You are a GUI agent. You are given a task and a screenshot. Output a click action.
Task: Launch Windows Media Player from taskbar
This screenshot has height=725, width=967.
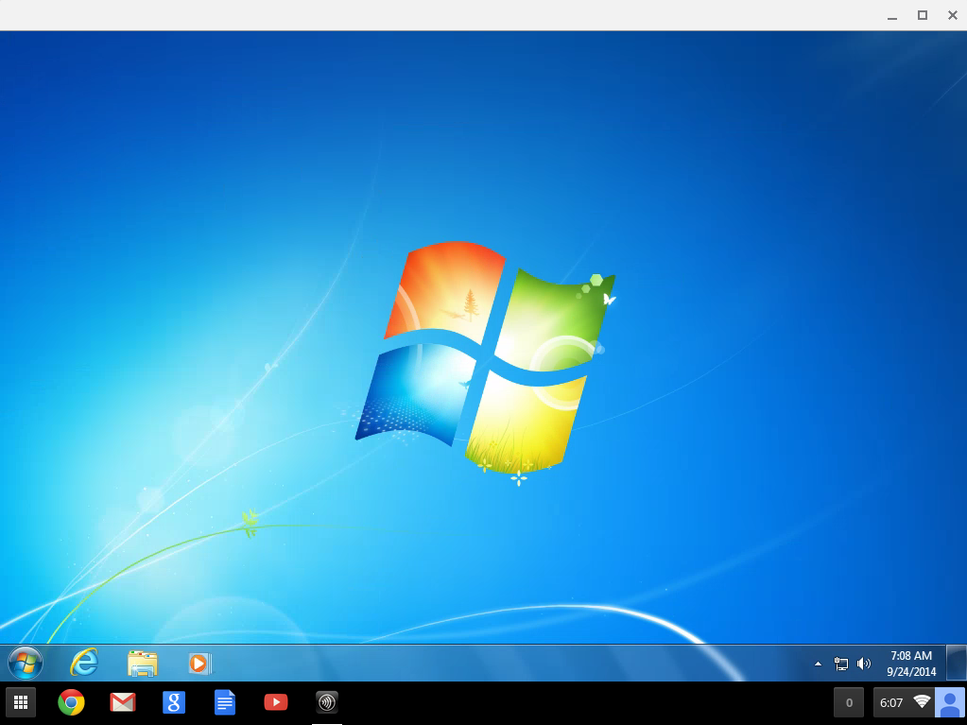(x=199, y=664)
